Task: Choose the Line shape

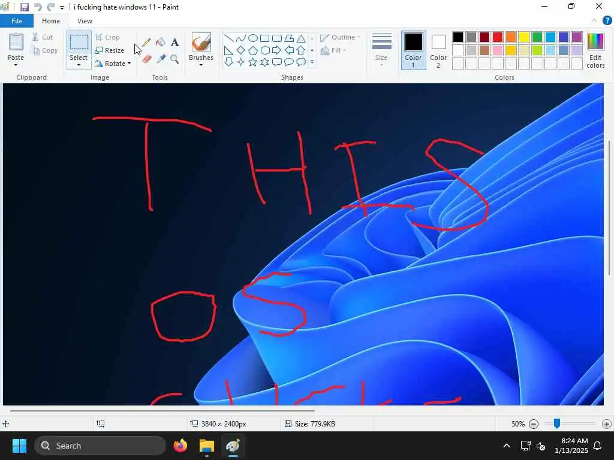Action: click(229, 38)
